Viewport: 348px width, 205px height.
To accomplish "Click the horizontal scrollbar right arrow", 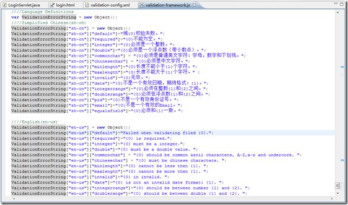I will tap(332, 199).
